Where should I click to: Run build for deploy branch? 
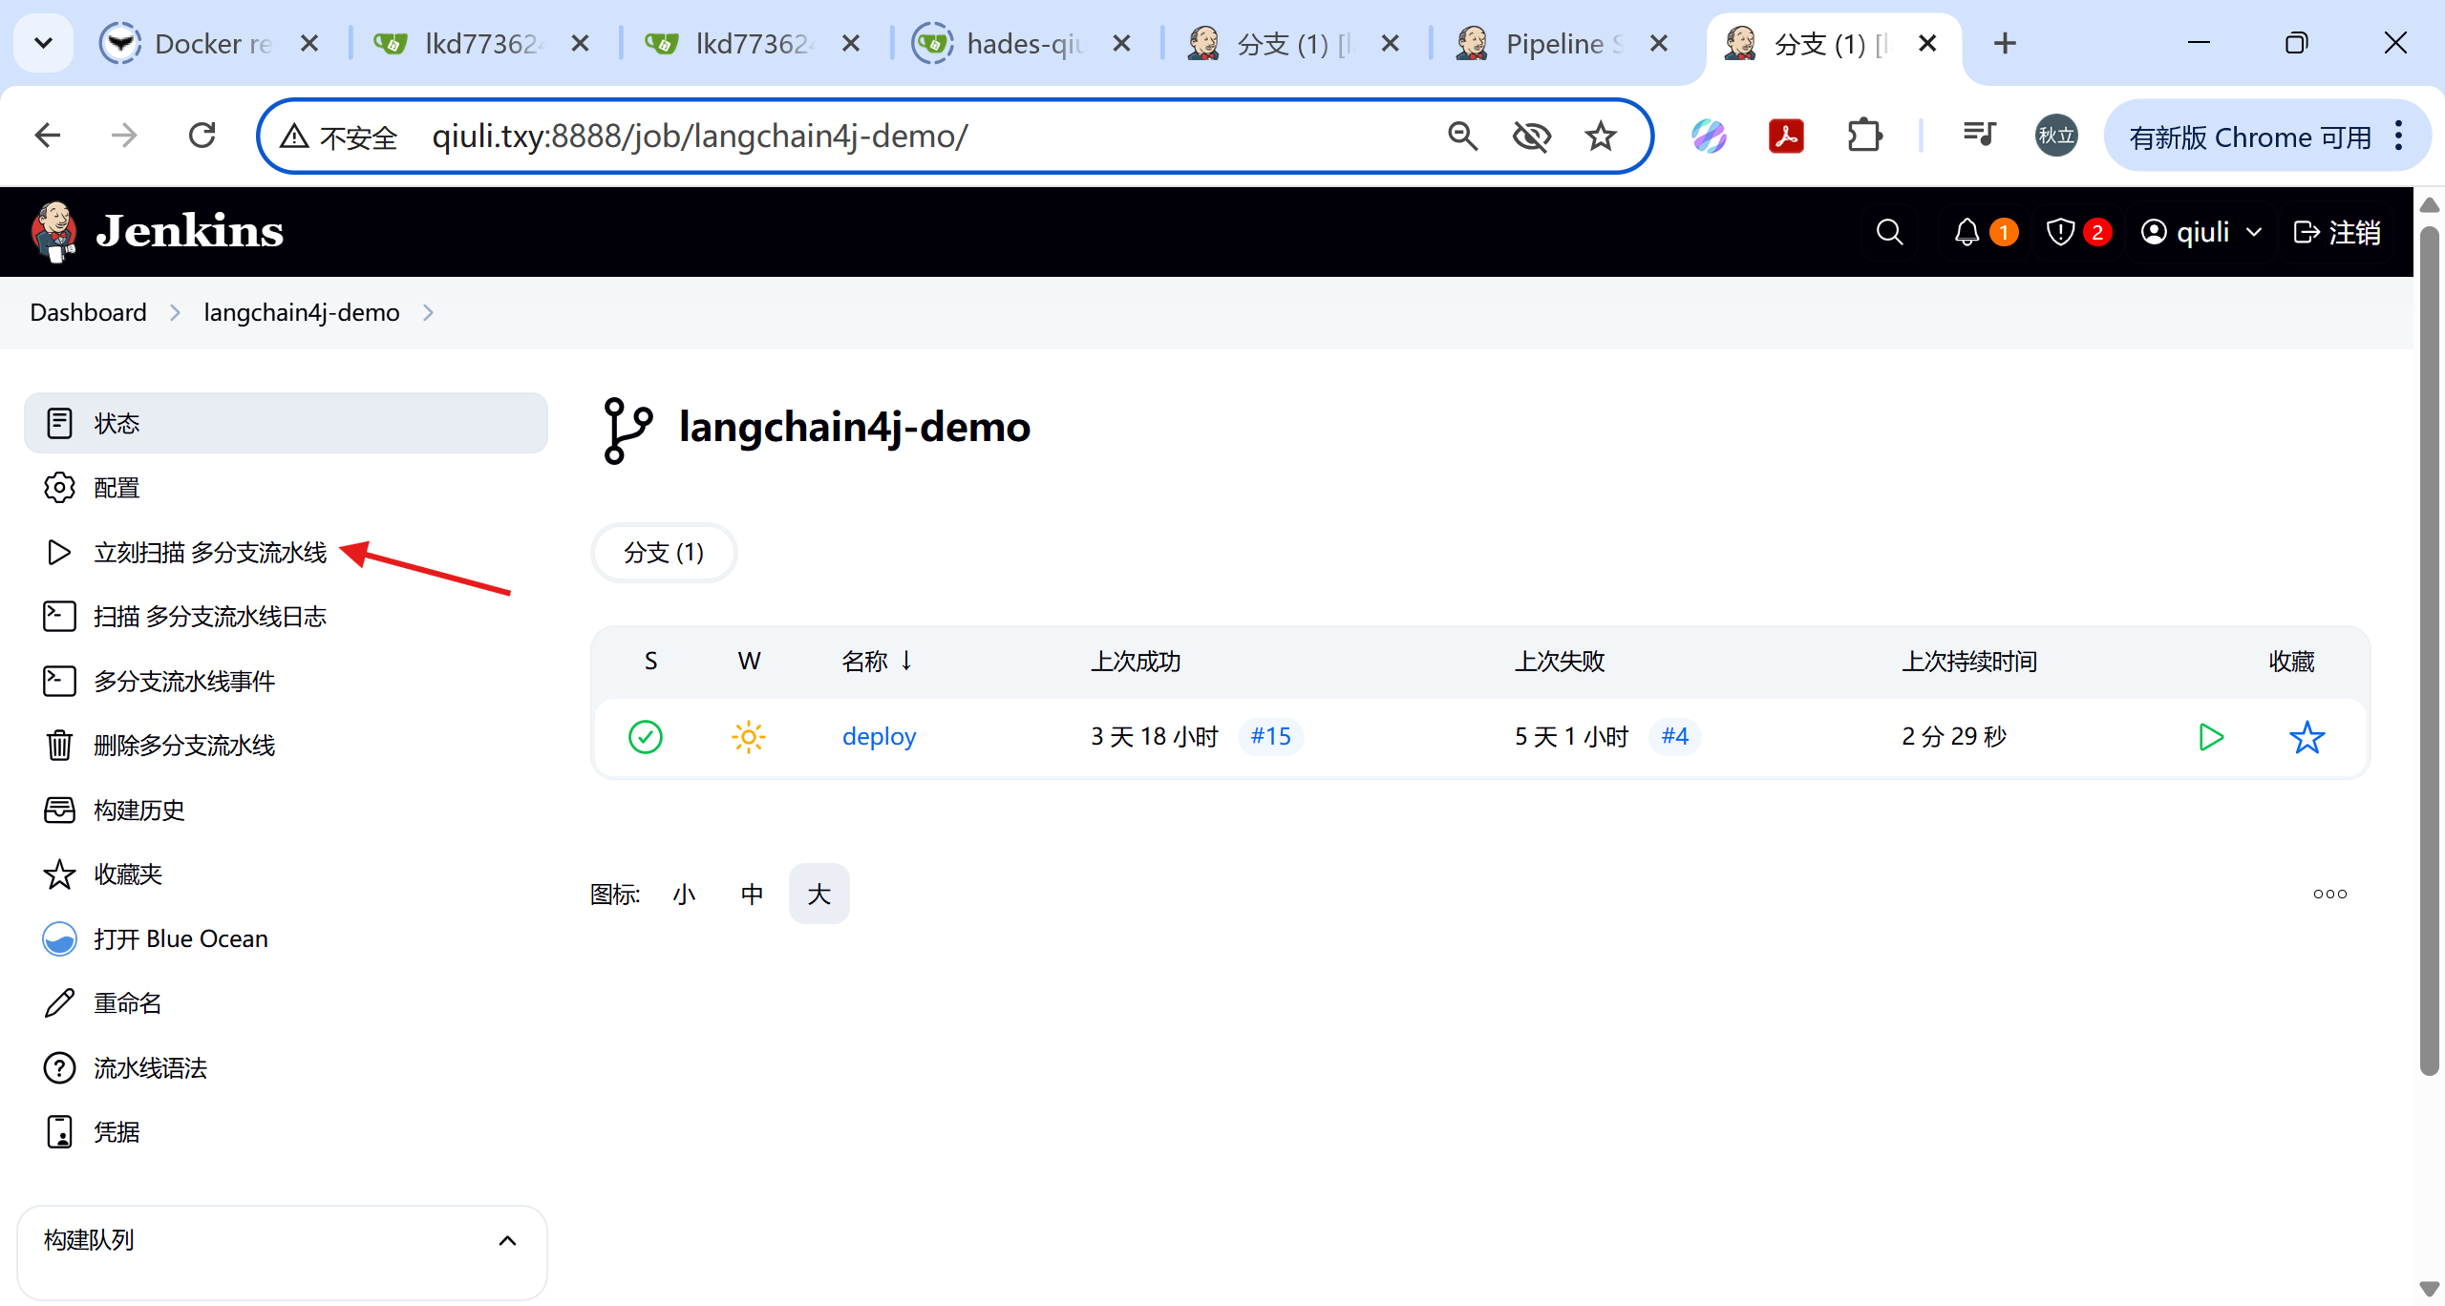coord(2210,737)
